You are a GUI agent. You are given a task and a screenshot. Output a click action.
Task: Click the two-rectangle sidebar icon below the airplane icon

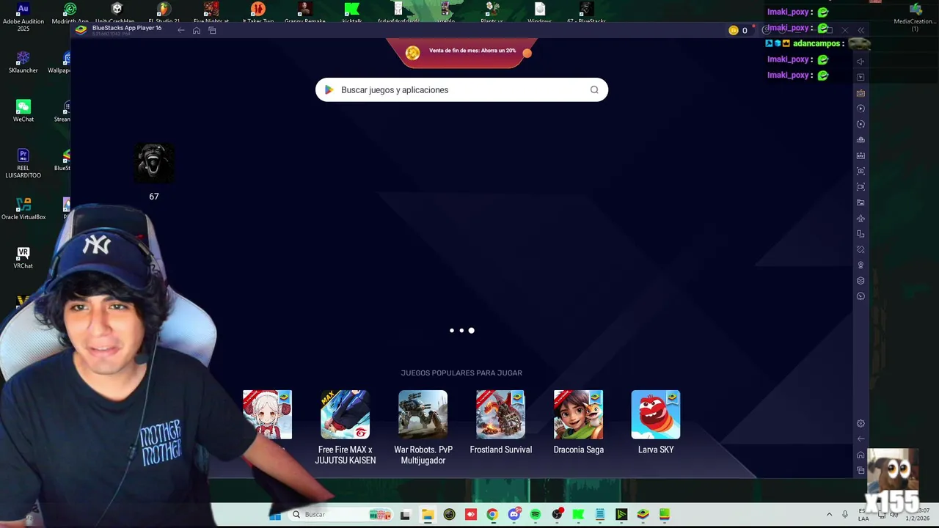point(861,234)
